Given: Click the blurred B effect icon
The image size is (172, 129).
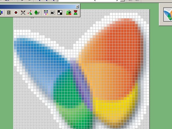Looking at the screenshot, I should pyautogui.click(x=9, y=12).
